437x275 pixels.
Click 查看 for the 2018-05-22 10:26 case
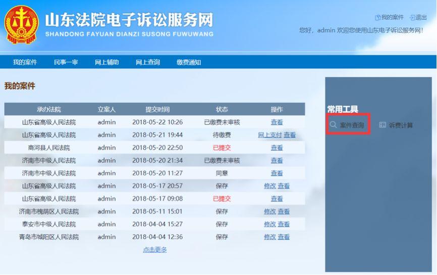[x=277, y=122]
